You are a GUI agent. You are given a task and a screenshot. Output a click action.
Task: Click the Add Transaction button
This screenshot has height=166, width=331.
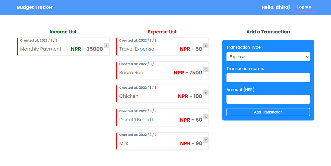[x=268, y=112]
